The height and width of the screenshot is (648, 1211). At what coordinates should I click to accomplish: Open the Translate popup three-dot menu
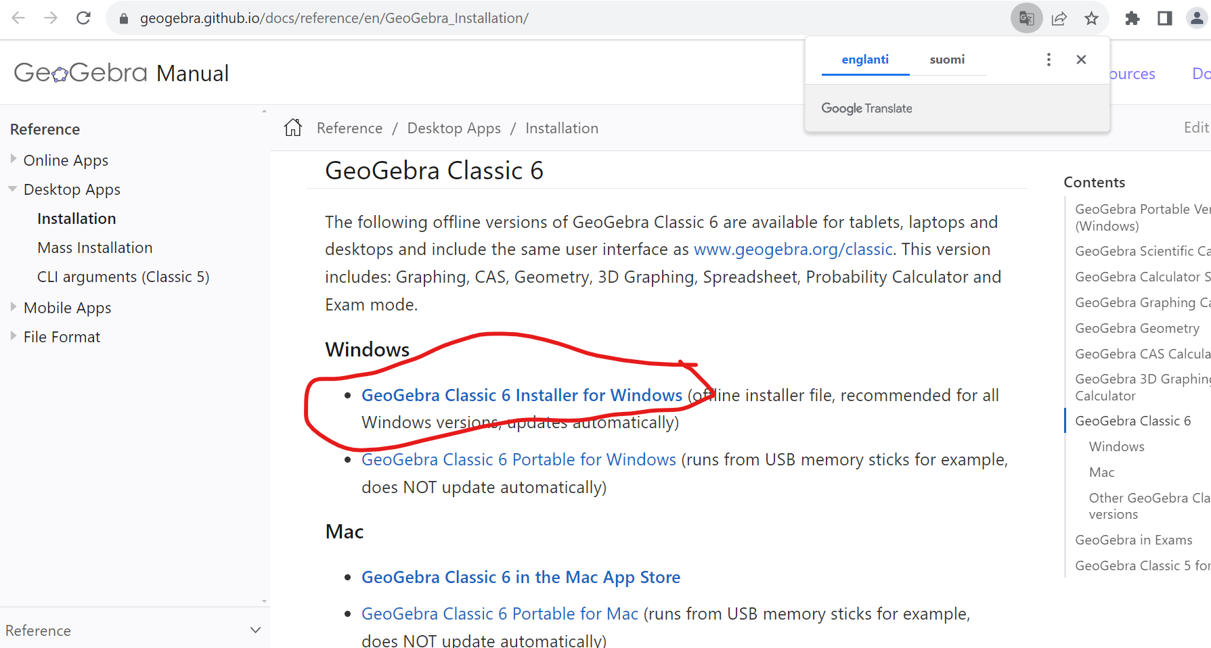(x=1048, y=60)
